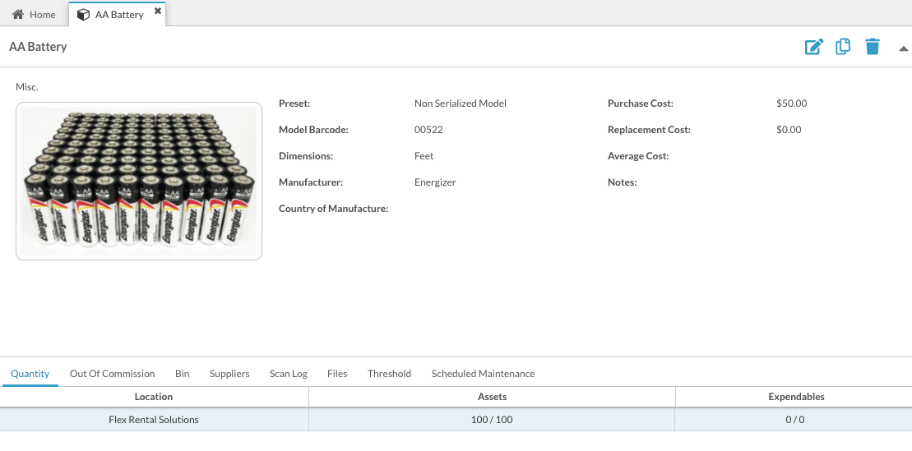Click the Dimensions label
The image size is (912, 451).
click(x=306, y=156)
